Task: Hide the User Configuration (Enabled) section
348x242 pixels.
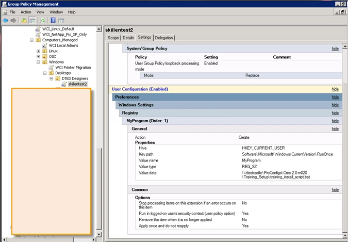Action: [x=335, y=89]
